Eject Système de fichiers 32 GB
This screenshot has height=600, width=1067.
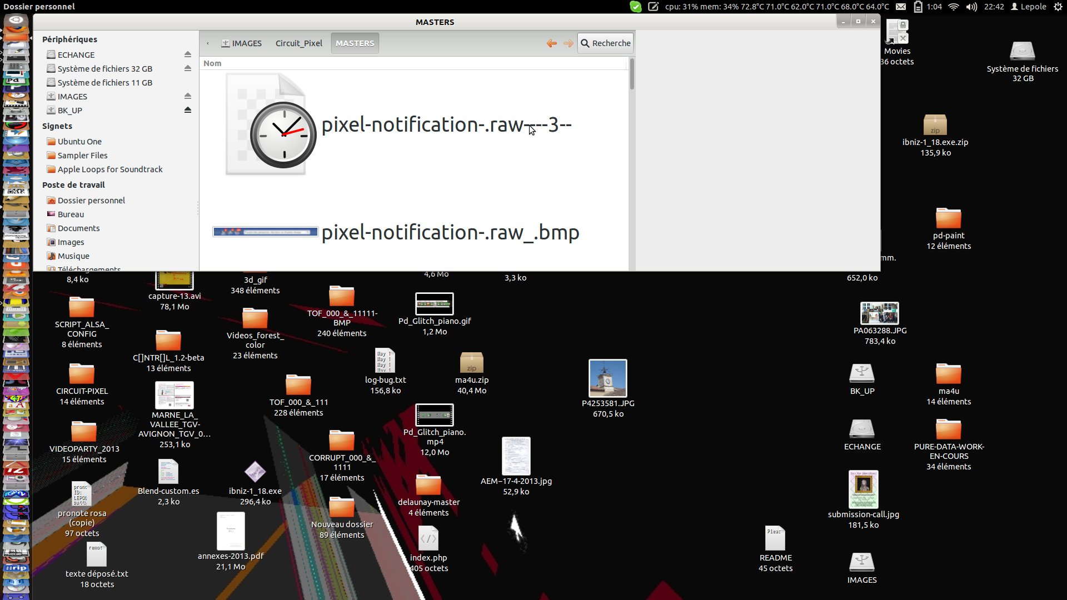pyautogui.click(x=188, y=68)
